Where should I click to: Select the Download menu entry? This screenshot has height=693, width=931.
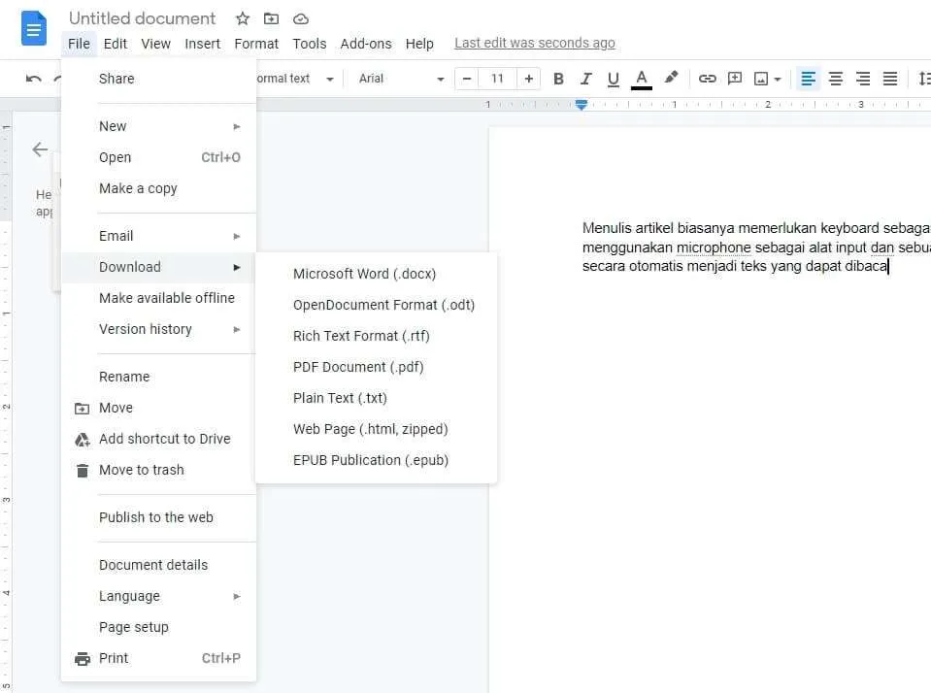158,267
